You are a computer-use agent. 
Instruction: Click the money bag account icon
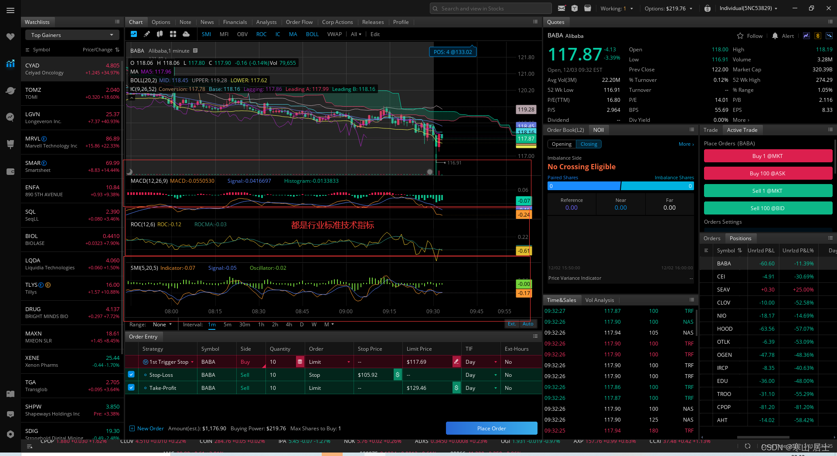[x=708, y=8]
